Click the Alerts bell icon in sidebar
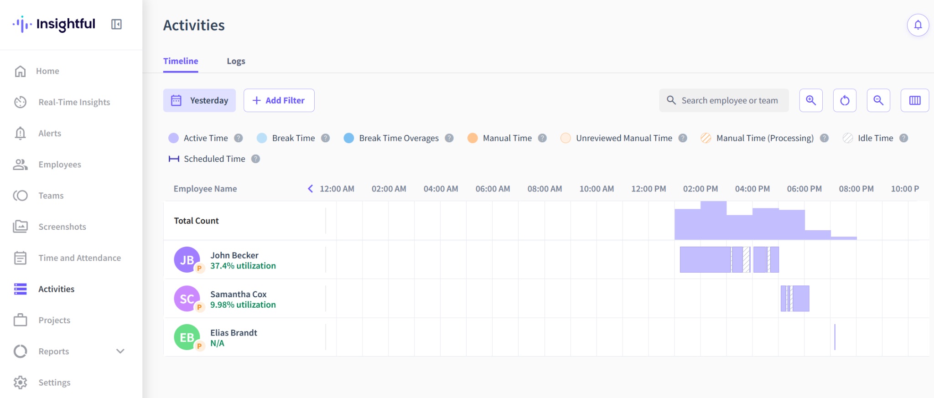 (x=20, y=133)
